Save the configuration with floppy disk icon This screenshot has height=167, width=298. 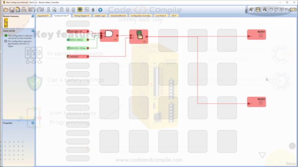[12, 10]
